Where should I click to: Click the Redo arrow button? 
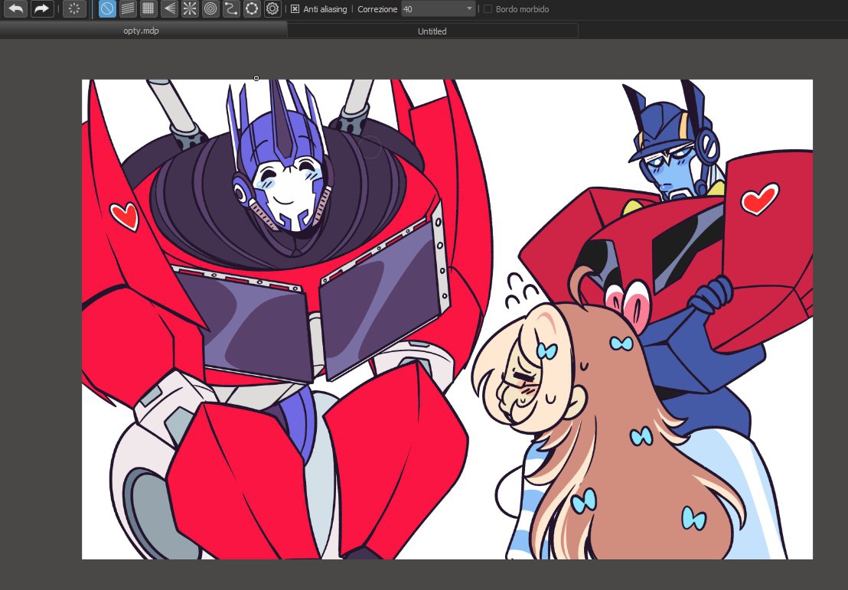coord(41,9)
